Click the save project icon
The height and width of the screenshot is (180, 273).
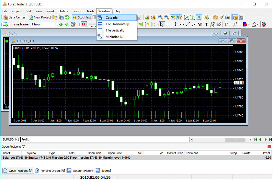point(61,17)
